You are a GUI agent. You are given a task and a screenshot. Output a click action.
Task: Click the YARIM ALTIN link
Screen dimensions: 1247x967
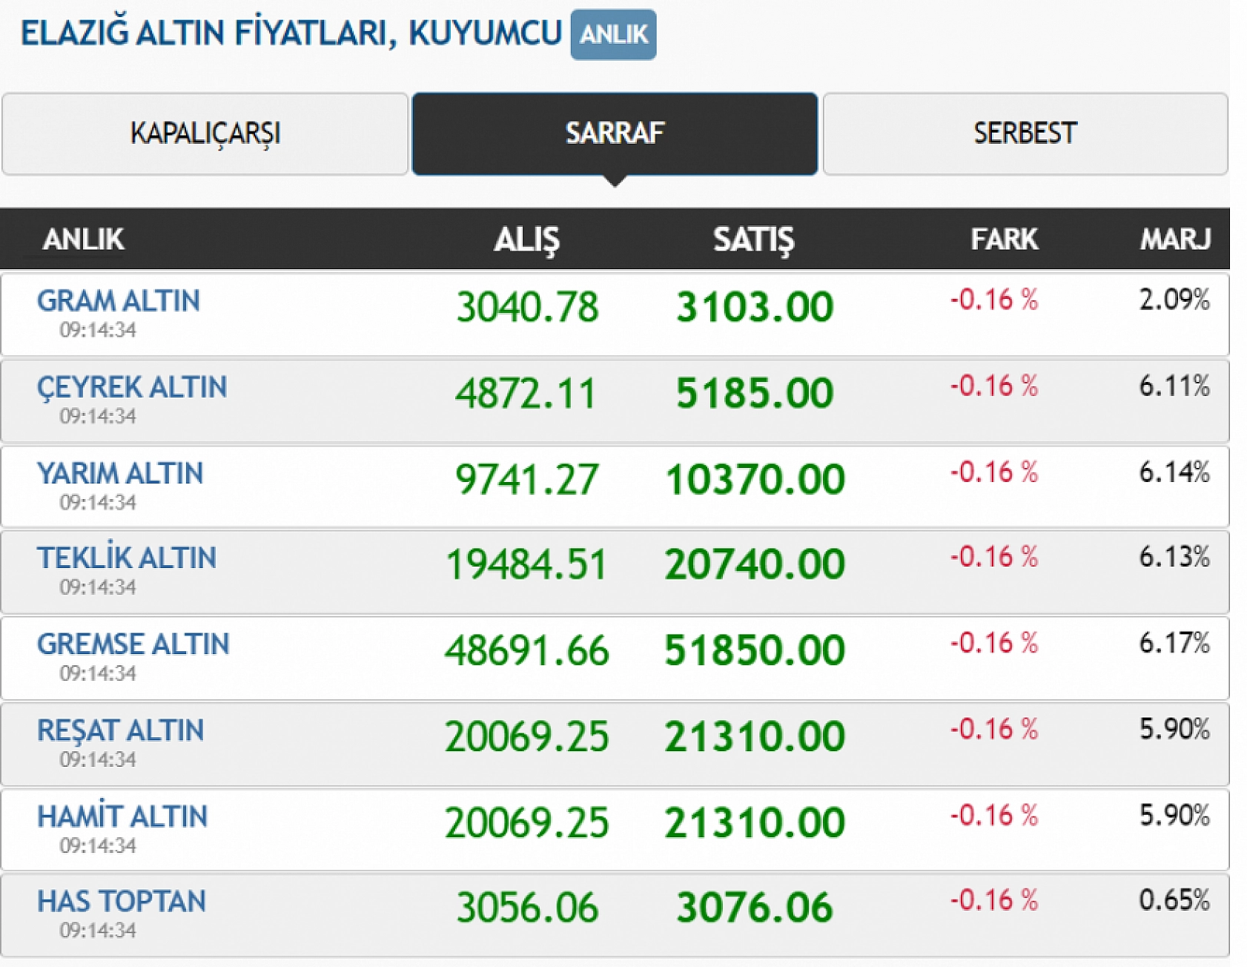(x=120, y=473)
